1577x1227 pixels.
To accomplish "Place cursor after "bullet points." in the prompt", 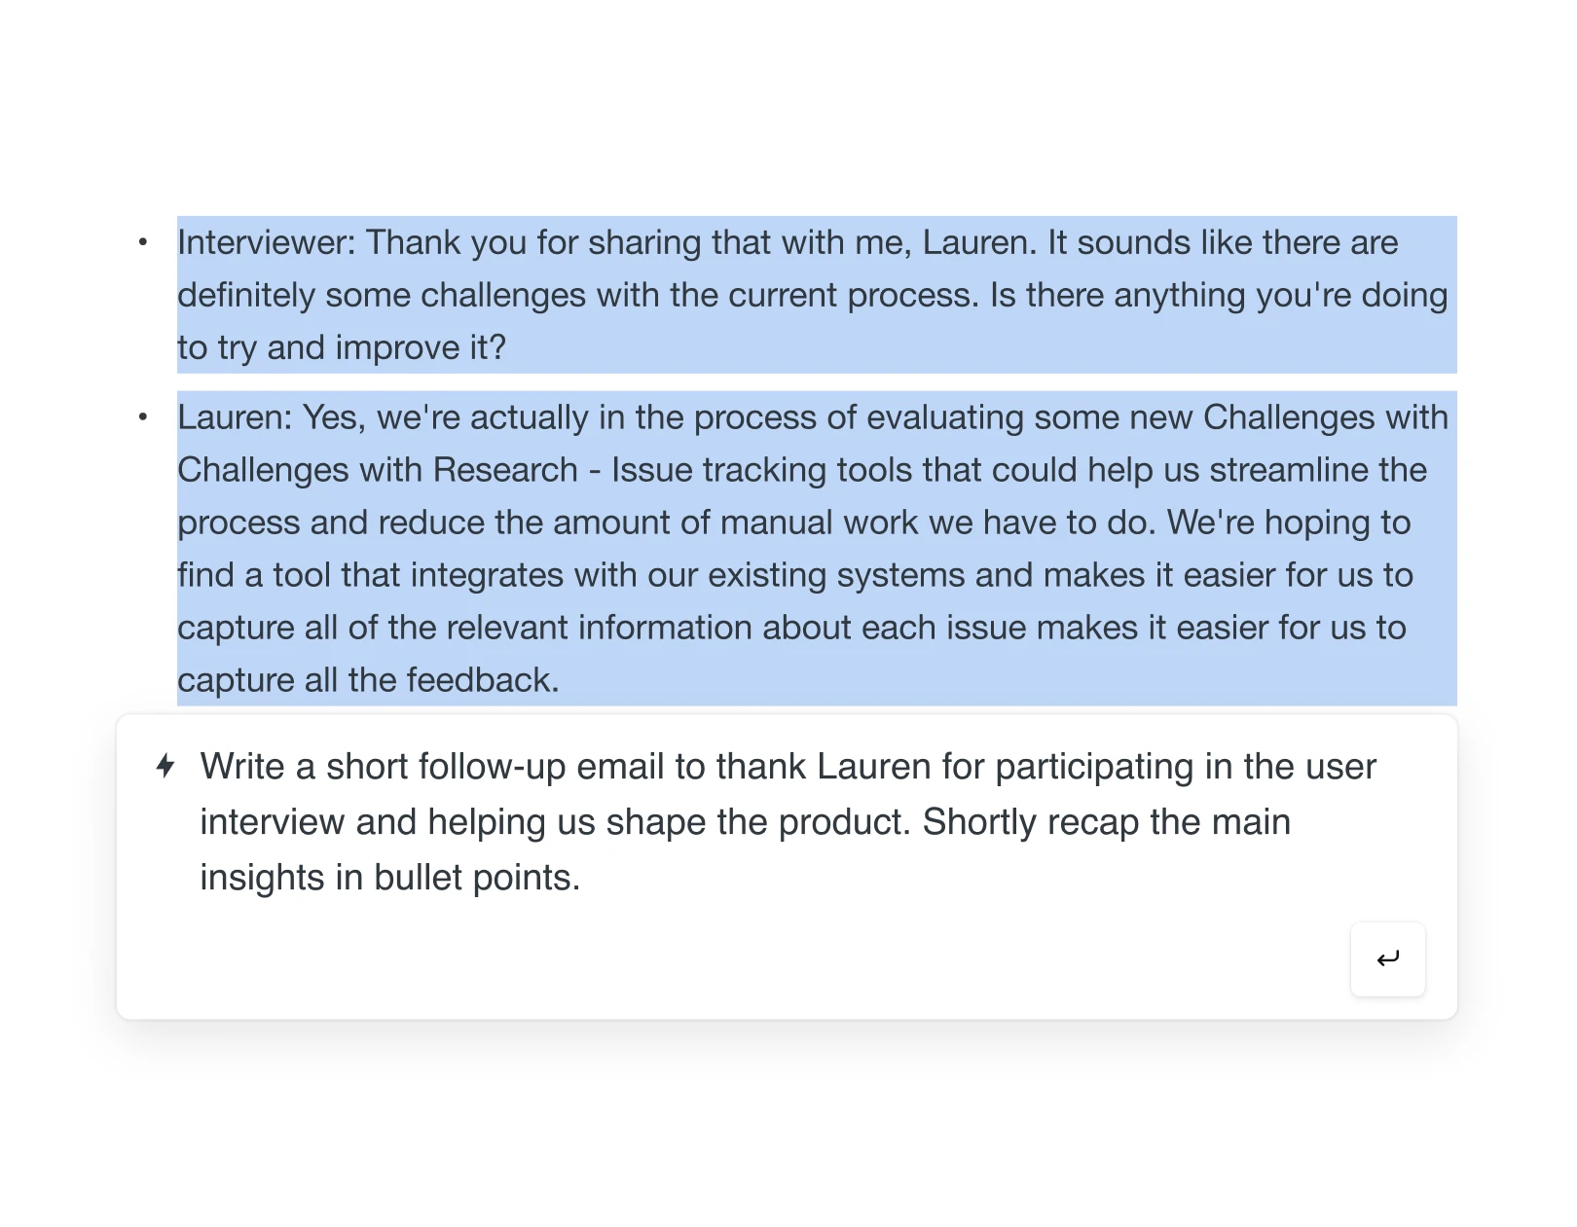I will 581,878.
